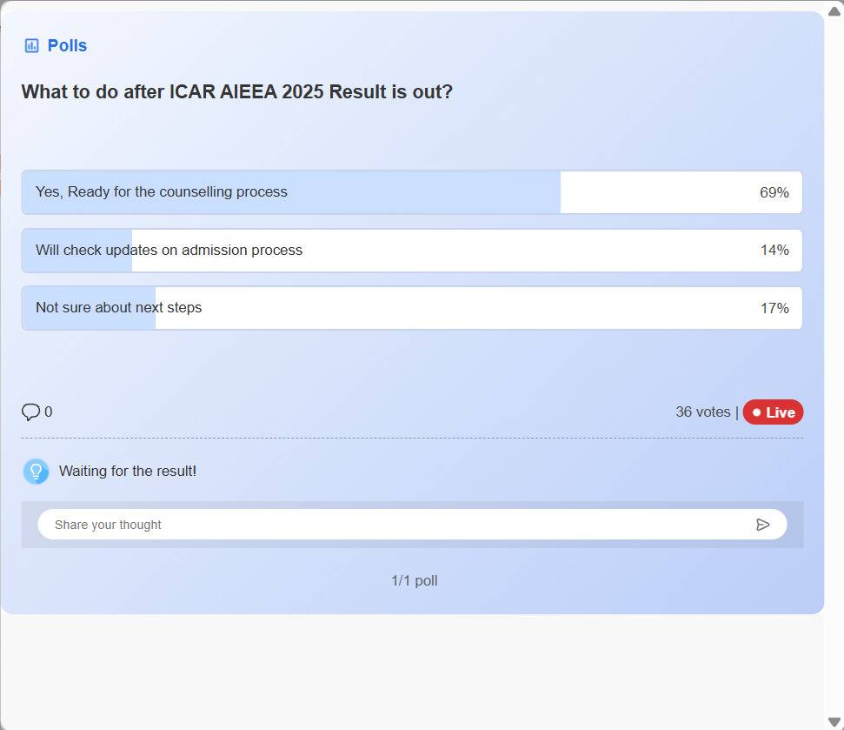Viewport: 844px width, 730px height.
Task: Select "Will check updates on admission process" option
Action: point(169,251)
